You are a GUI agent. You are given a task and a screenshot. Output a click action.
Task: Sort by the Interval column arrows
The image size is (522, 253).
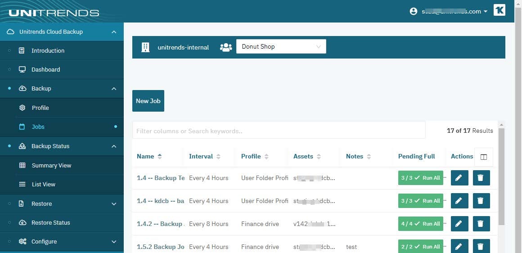pos(218,157)
